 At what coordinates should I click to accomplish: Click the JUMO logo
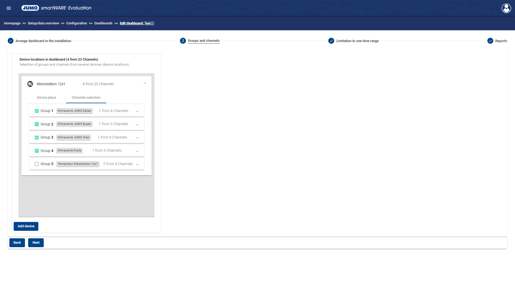[30, 8]
